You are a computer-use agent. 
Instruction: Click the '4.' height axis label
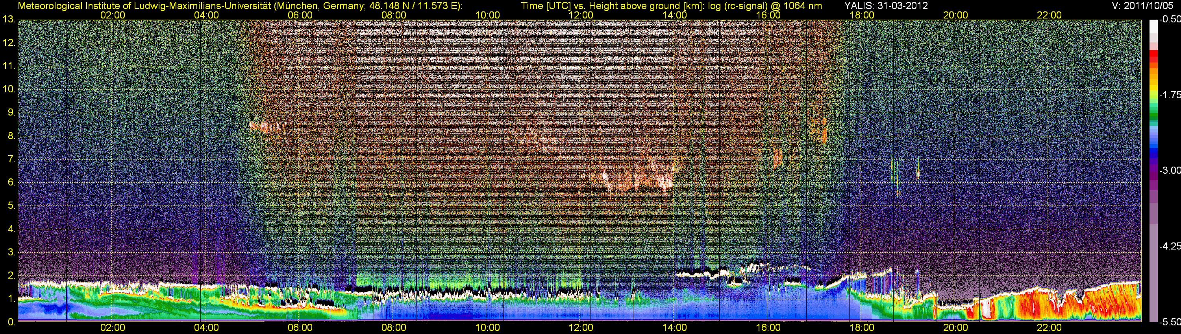coord(11,229)
